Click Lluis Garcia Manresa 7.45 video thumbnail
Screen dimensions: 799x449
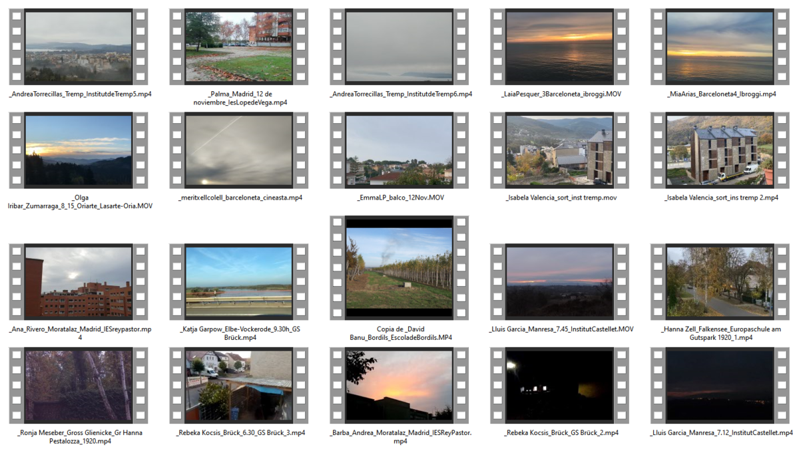[559, 281]
